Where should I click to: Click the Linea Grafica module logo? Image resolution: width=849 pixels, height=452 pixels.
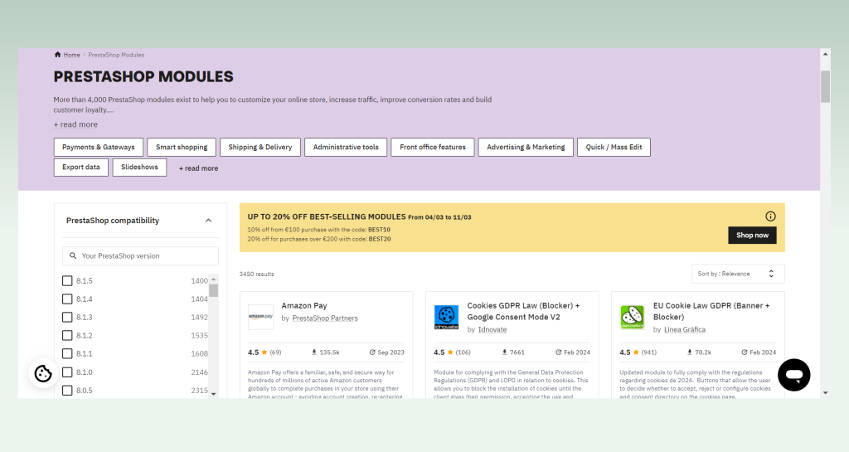(632, 317)
